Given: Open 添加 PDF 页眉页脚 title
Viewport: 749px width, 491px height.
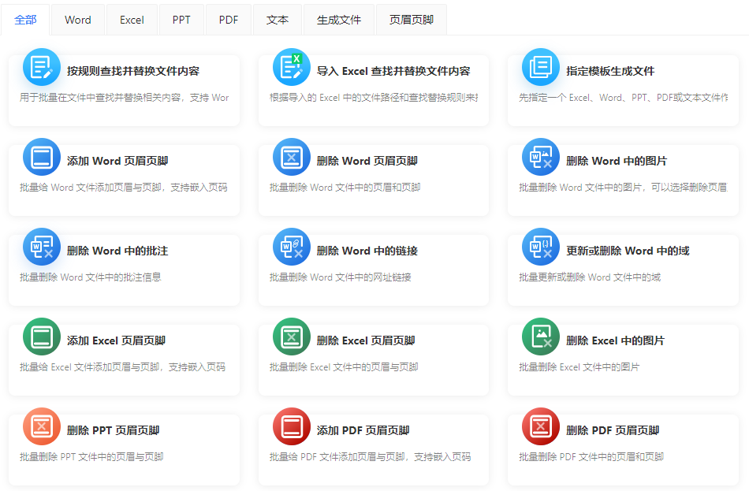Looking at the screenshot, I should [363, 430].
